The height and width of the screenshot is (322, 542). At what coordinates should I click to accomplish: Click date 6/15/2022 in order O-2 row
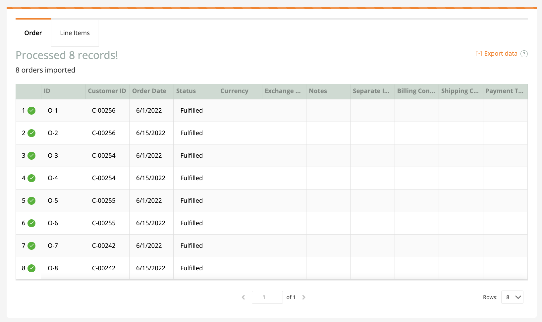[x=151, y=133]
